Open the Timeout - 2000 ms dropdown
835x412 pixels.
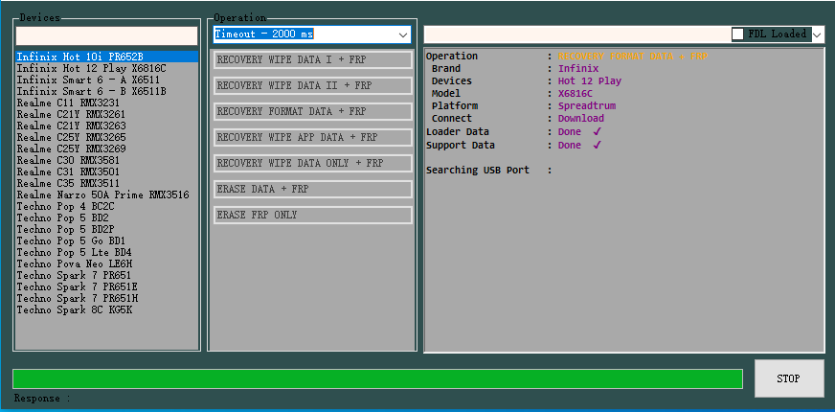coord(312,34)
